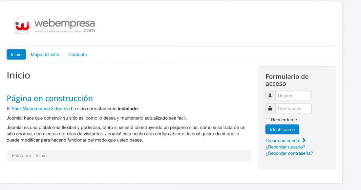Go to the Contacto page
The width and height of the screenshot is (361, 190).
point(77,55)
